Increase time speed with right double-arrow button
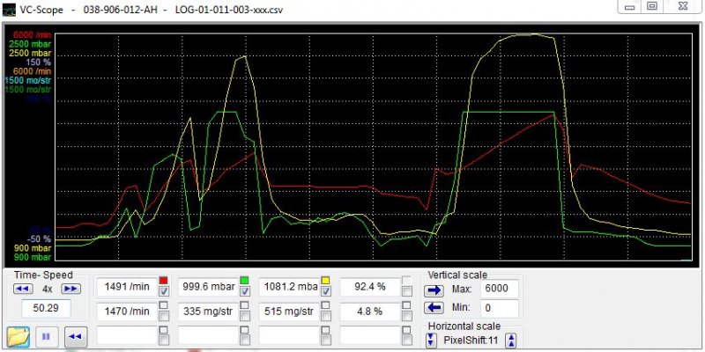 (71, 289)
